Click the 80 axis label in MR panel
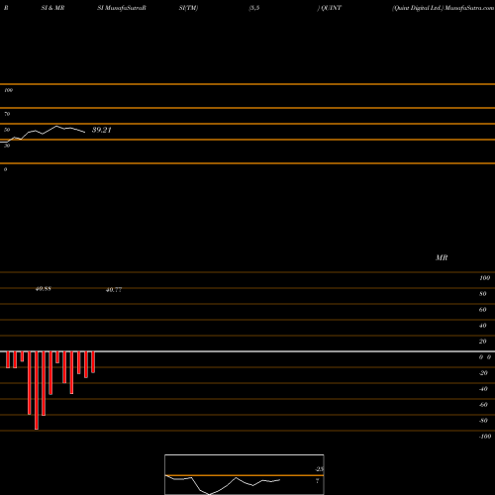Screen dimensions: 495x495 (x=483, y=294)
